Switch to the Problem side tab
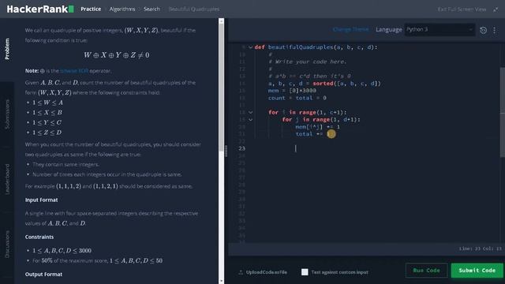This screenshot has height=284, width=505. [7, 49]
